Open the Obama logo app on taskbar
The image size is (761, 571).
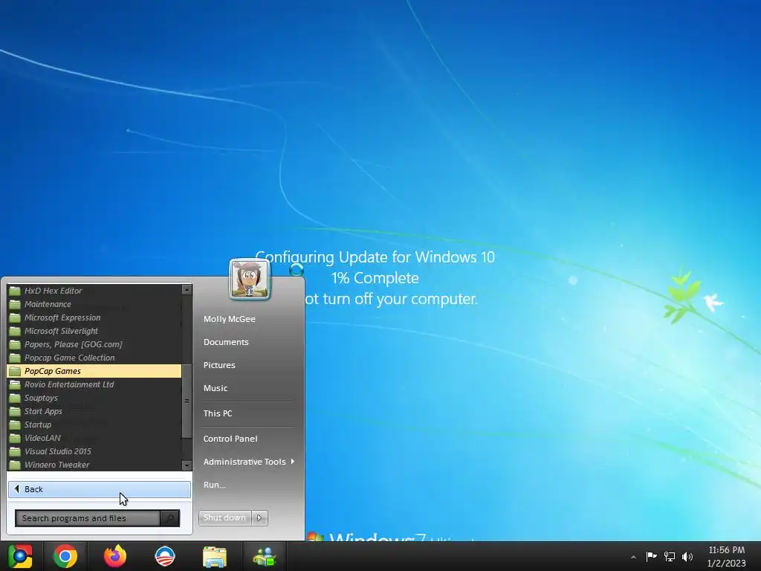pos(165,556)
